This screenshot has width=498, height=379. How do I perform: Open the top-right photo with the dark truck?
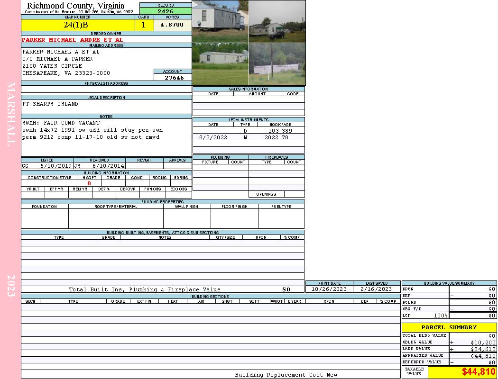277,21
